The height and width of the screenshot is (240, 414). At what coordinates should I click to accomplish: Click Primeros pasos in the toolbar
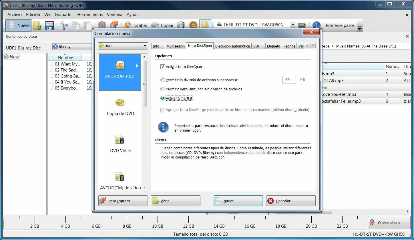340,25
